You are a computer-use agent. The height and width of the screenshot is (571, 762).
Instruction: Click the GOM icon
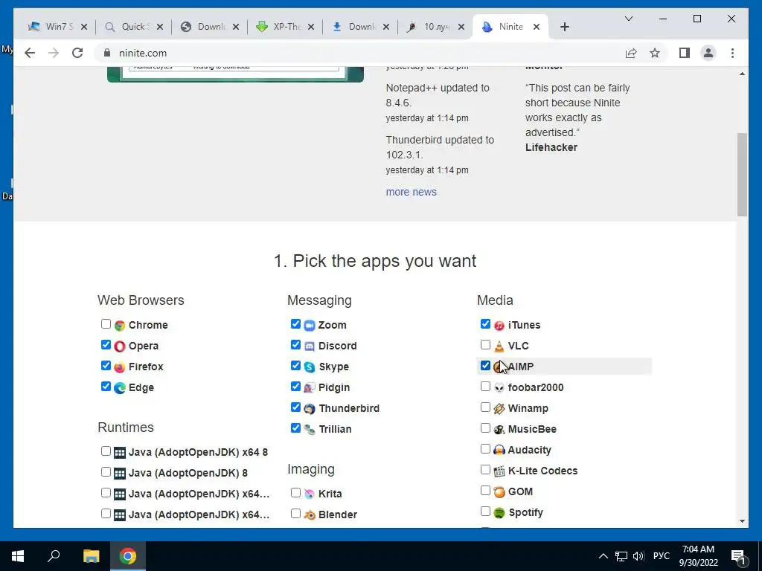(x=499, y=492)
